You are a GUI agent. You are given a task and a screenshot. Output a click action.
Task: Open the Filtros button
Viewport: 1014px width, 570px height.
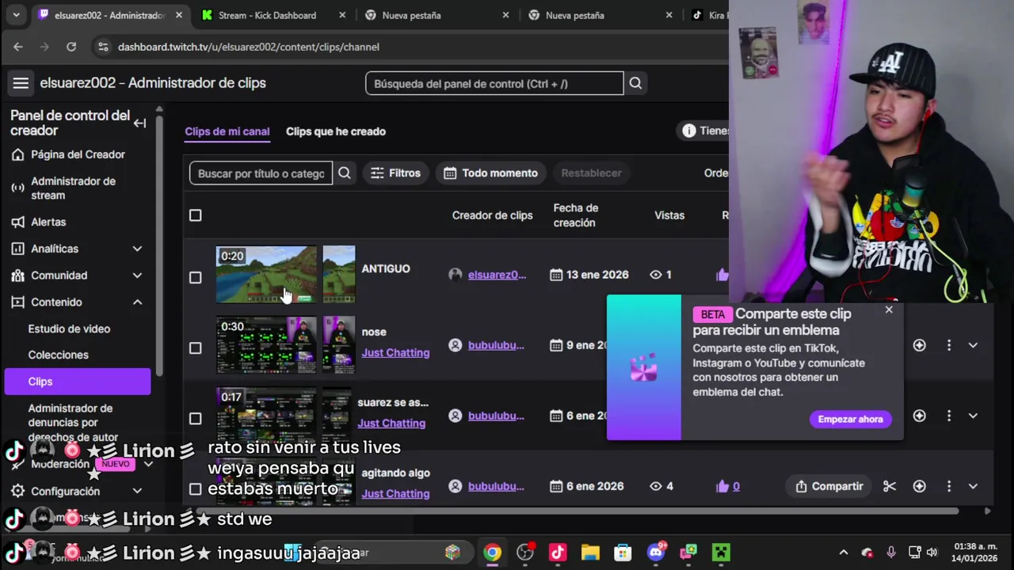pos(396,173)
